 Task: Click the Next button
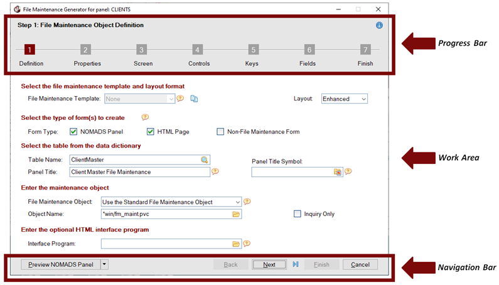point(269,264)
